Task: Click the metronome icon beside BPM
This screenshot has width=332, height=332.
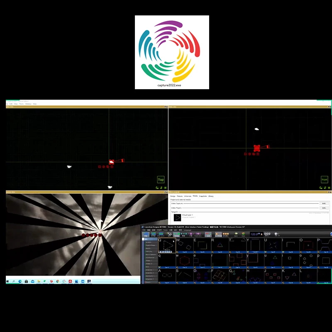Action: coord(262,234)
